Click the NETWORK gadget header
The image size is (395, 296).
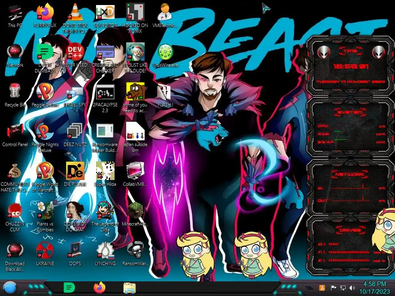(x=349, y=174)
